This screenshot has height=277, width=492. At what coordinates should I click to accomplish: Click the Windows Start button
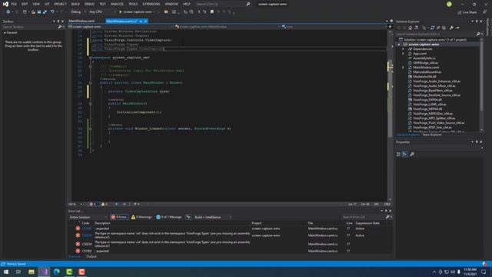(6, 272)
